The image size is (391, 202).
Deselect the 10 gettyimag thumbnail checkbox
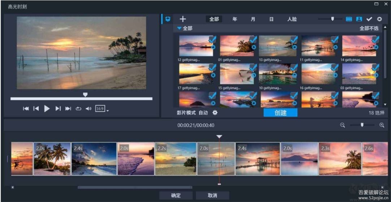(x=294, y=67)
